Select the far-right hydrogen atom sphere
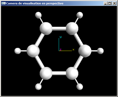Viewport: 118px width, 97px height. (x=100, y=51)
